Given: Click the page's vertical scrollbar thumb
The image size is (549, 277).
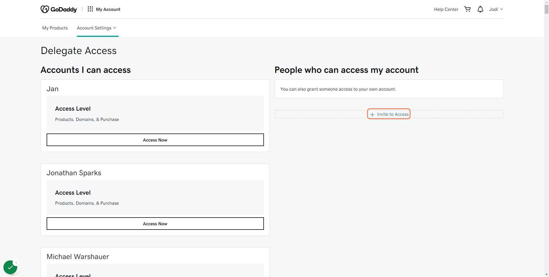Looking at the screenshot, I should (546, 9).
